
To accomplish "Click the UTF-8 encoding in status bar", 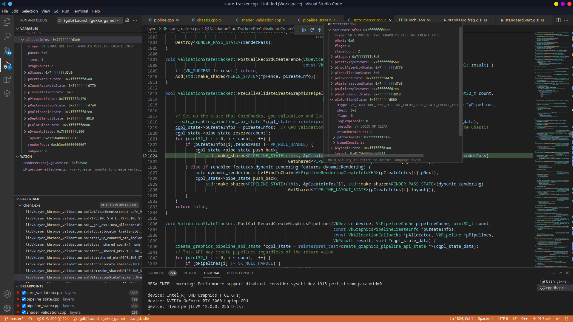I will coord(503,318).
